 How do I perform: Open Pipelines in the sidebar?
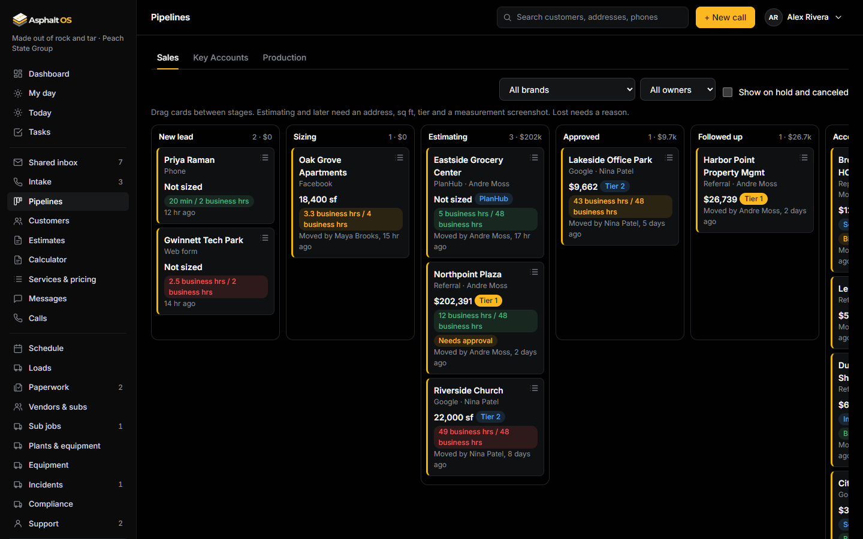[68, 201]
